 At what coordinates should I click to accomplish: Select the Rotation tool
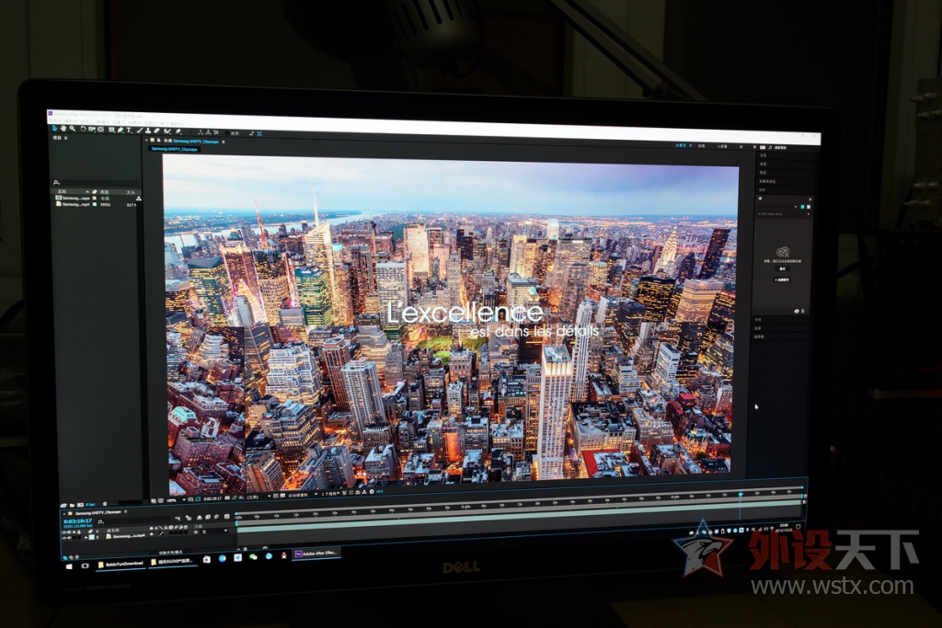coord(84,129)
